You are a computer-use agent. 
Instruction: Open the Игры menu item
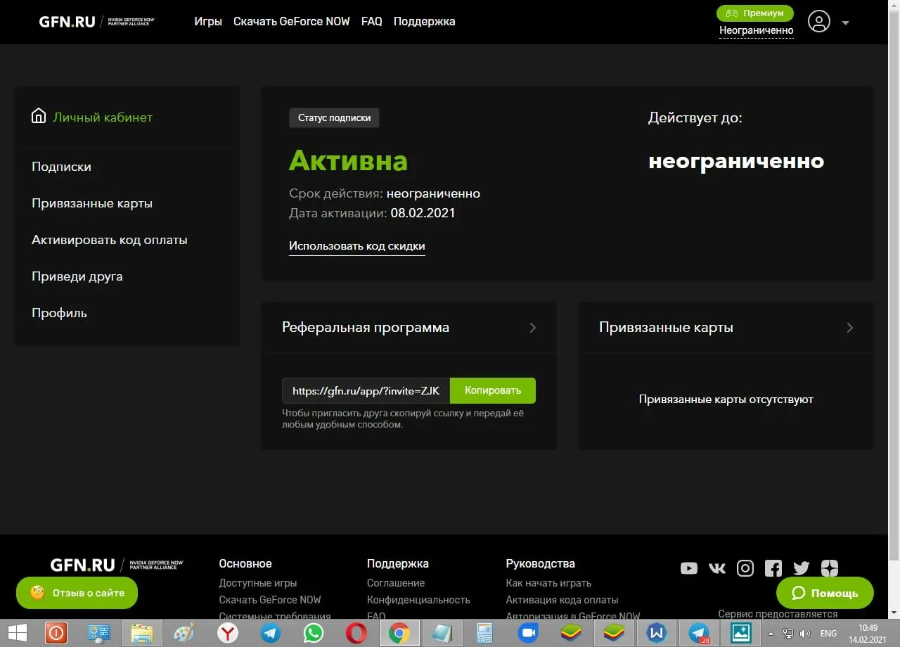coord(208,21)
